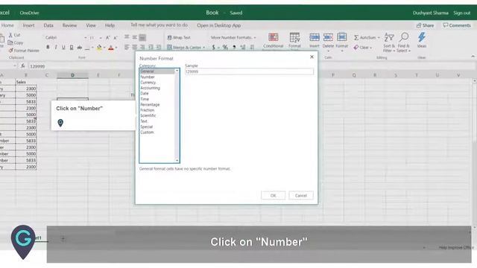The height and width of the screenshot is (268, 477).
Task: Select General in the Category list
Action: pyautogui.click(x=157, y=71)
